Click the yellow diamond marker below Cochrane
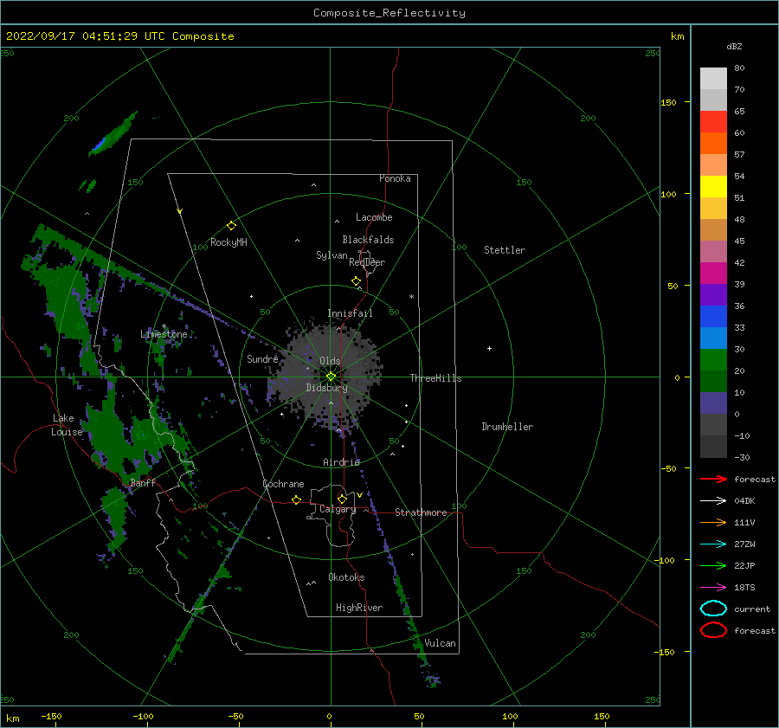Image resolution: width=779 pixels, height=728 pixels. [296, 500]
